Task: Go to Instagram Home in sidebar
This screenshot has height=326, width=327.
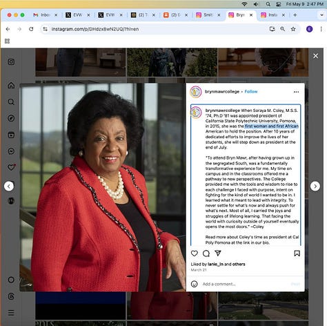Action: (11, 85)
